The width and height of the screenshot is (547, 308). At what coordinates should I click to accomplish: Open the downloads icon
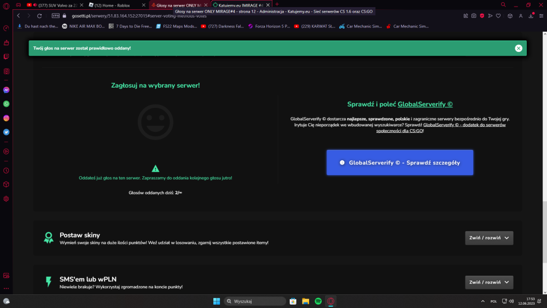[x=531, y=16]
